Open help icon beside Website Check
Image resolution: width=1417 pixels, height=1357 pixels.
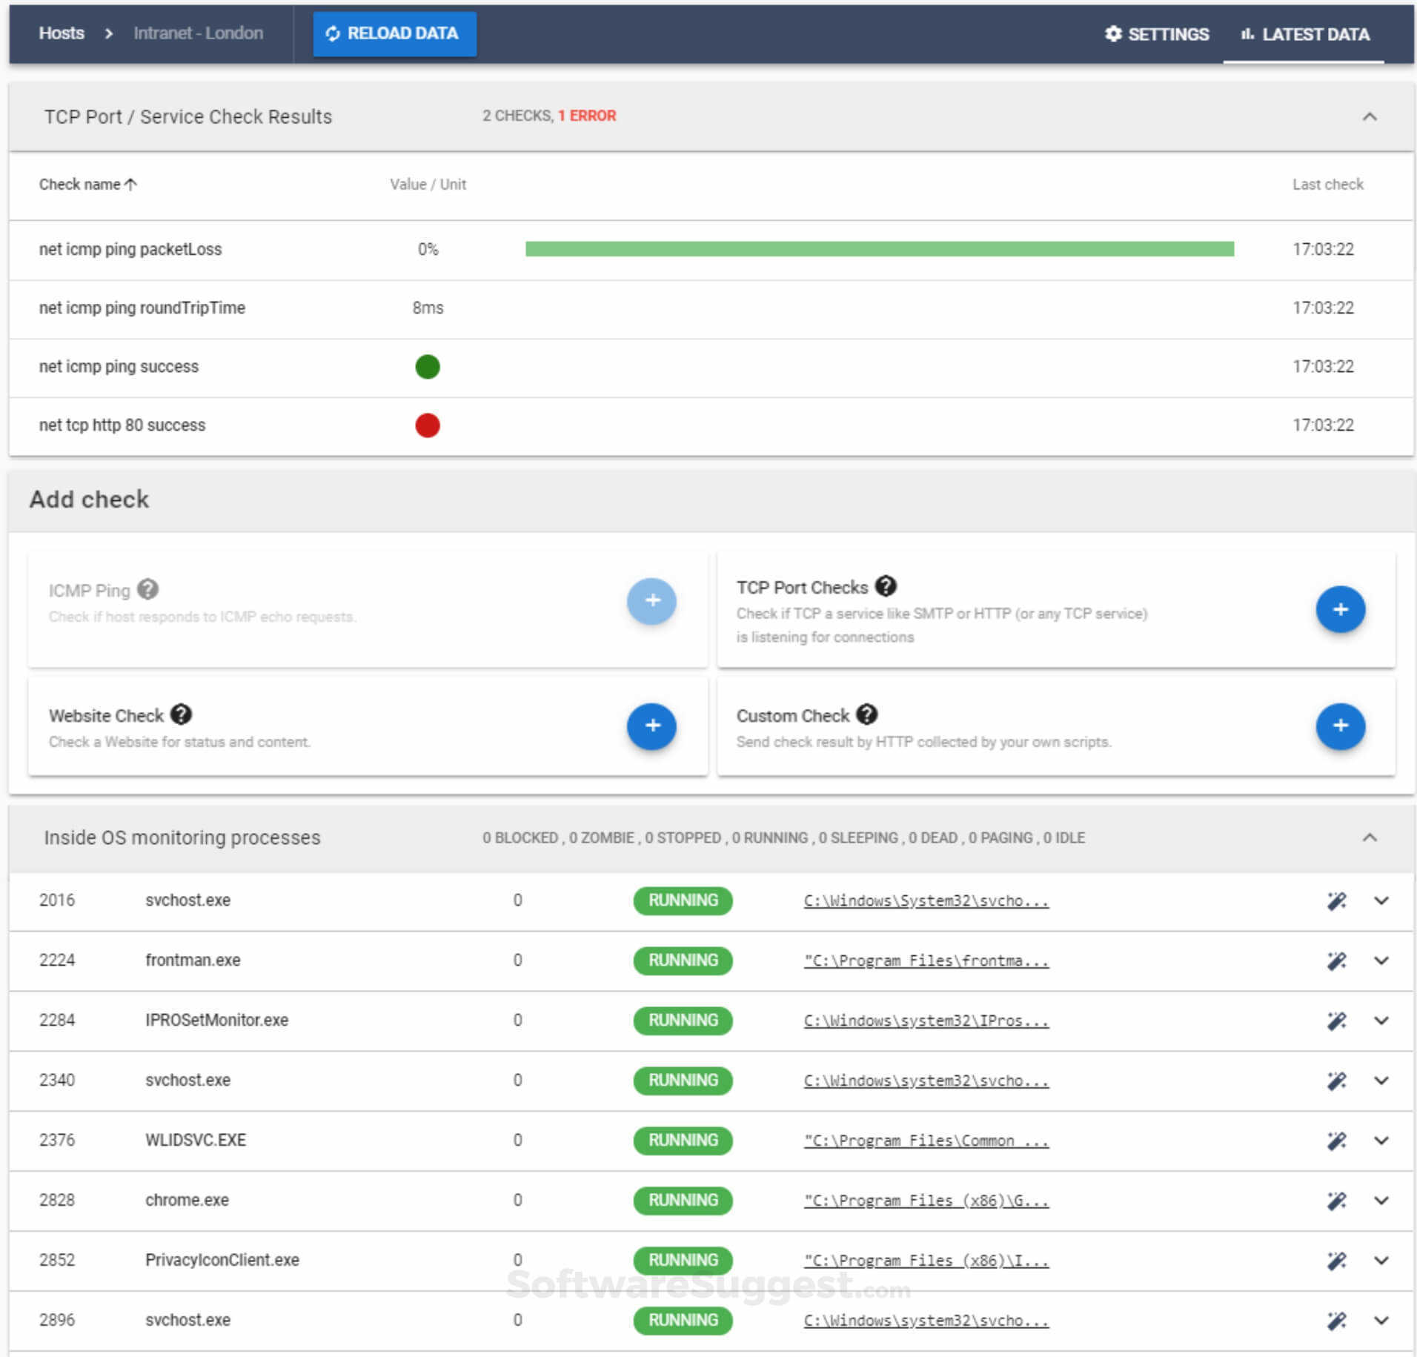tap(180, 714)
